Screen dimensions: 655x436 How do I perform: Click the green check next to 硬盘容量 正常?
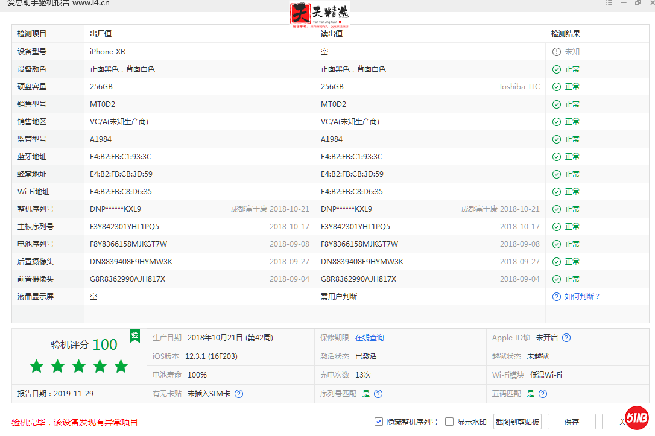click(555, 86)
